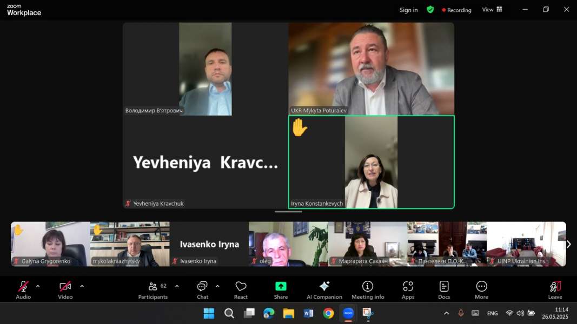Open AI Companion sparkle icon
Image resolution: width=577 pixels, height=324 pixels.
tap(324, 287)
